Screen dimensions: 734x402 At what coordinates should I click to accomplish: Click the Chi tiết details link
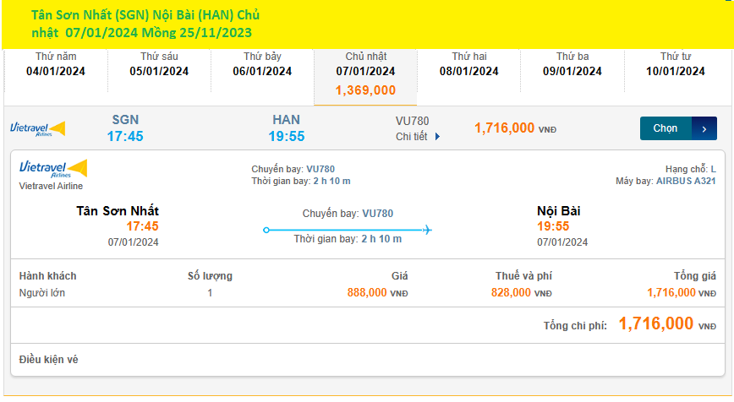412,137
